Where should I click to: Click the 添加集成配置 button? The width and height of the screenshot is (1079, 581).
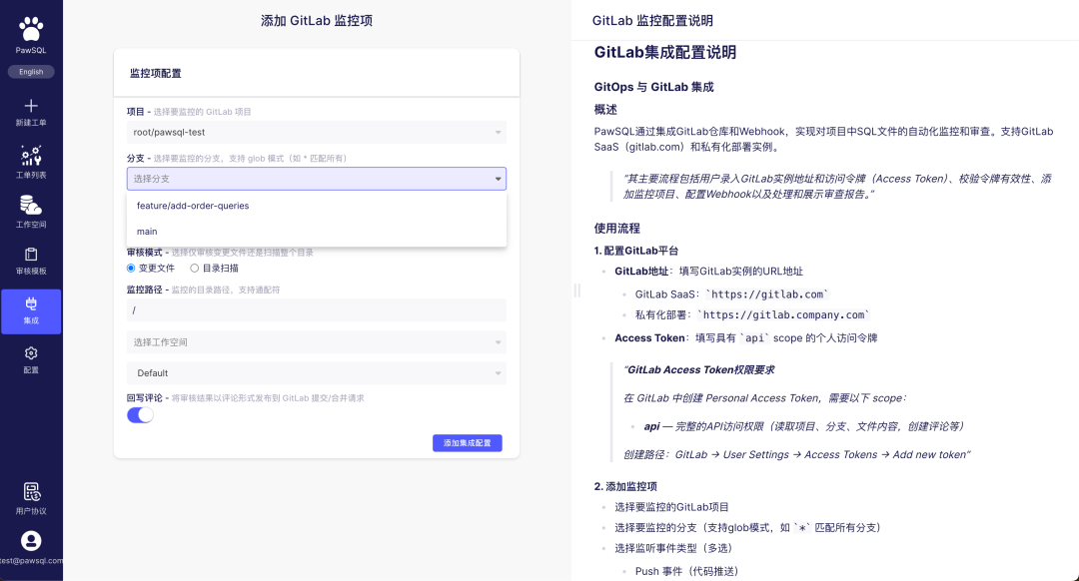468,443
